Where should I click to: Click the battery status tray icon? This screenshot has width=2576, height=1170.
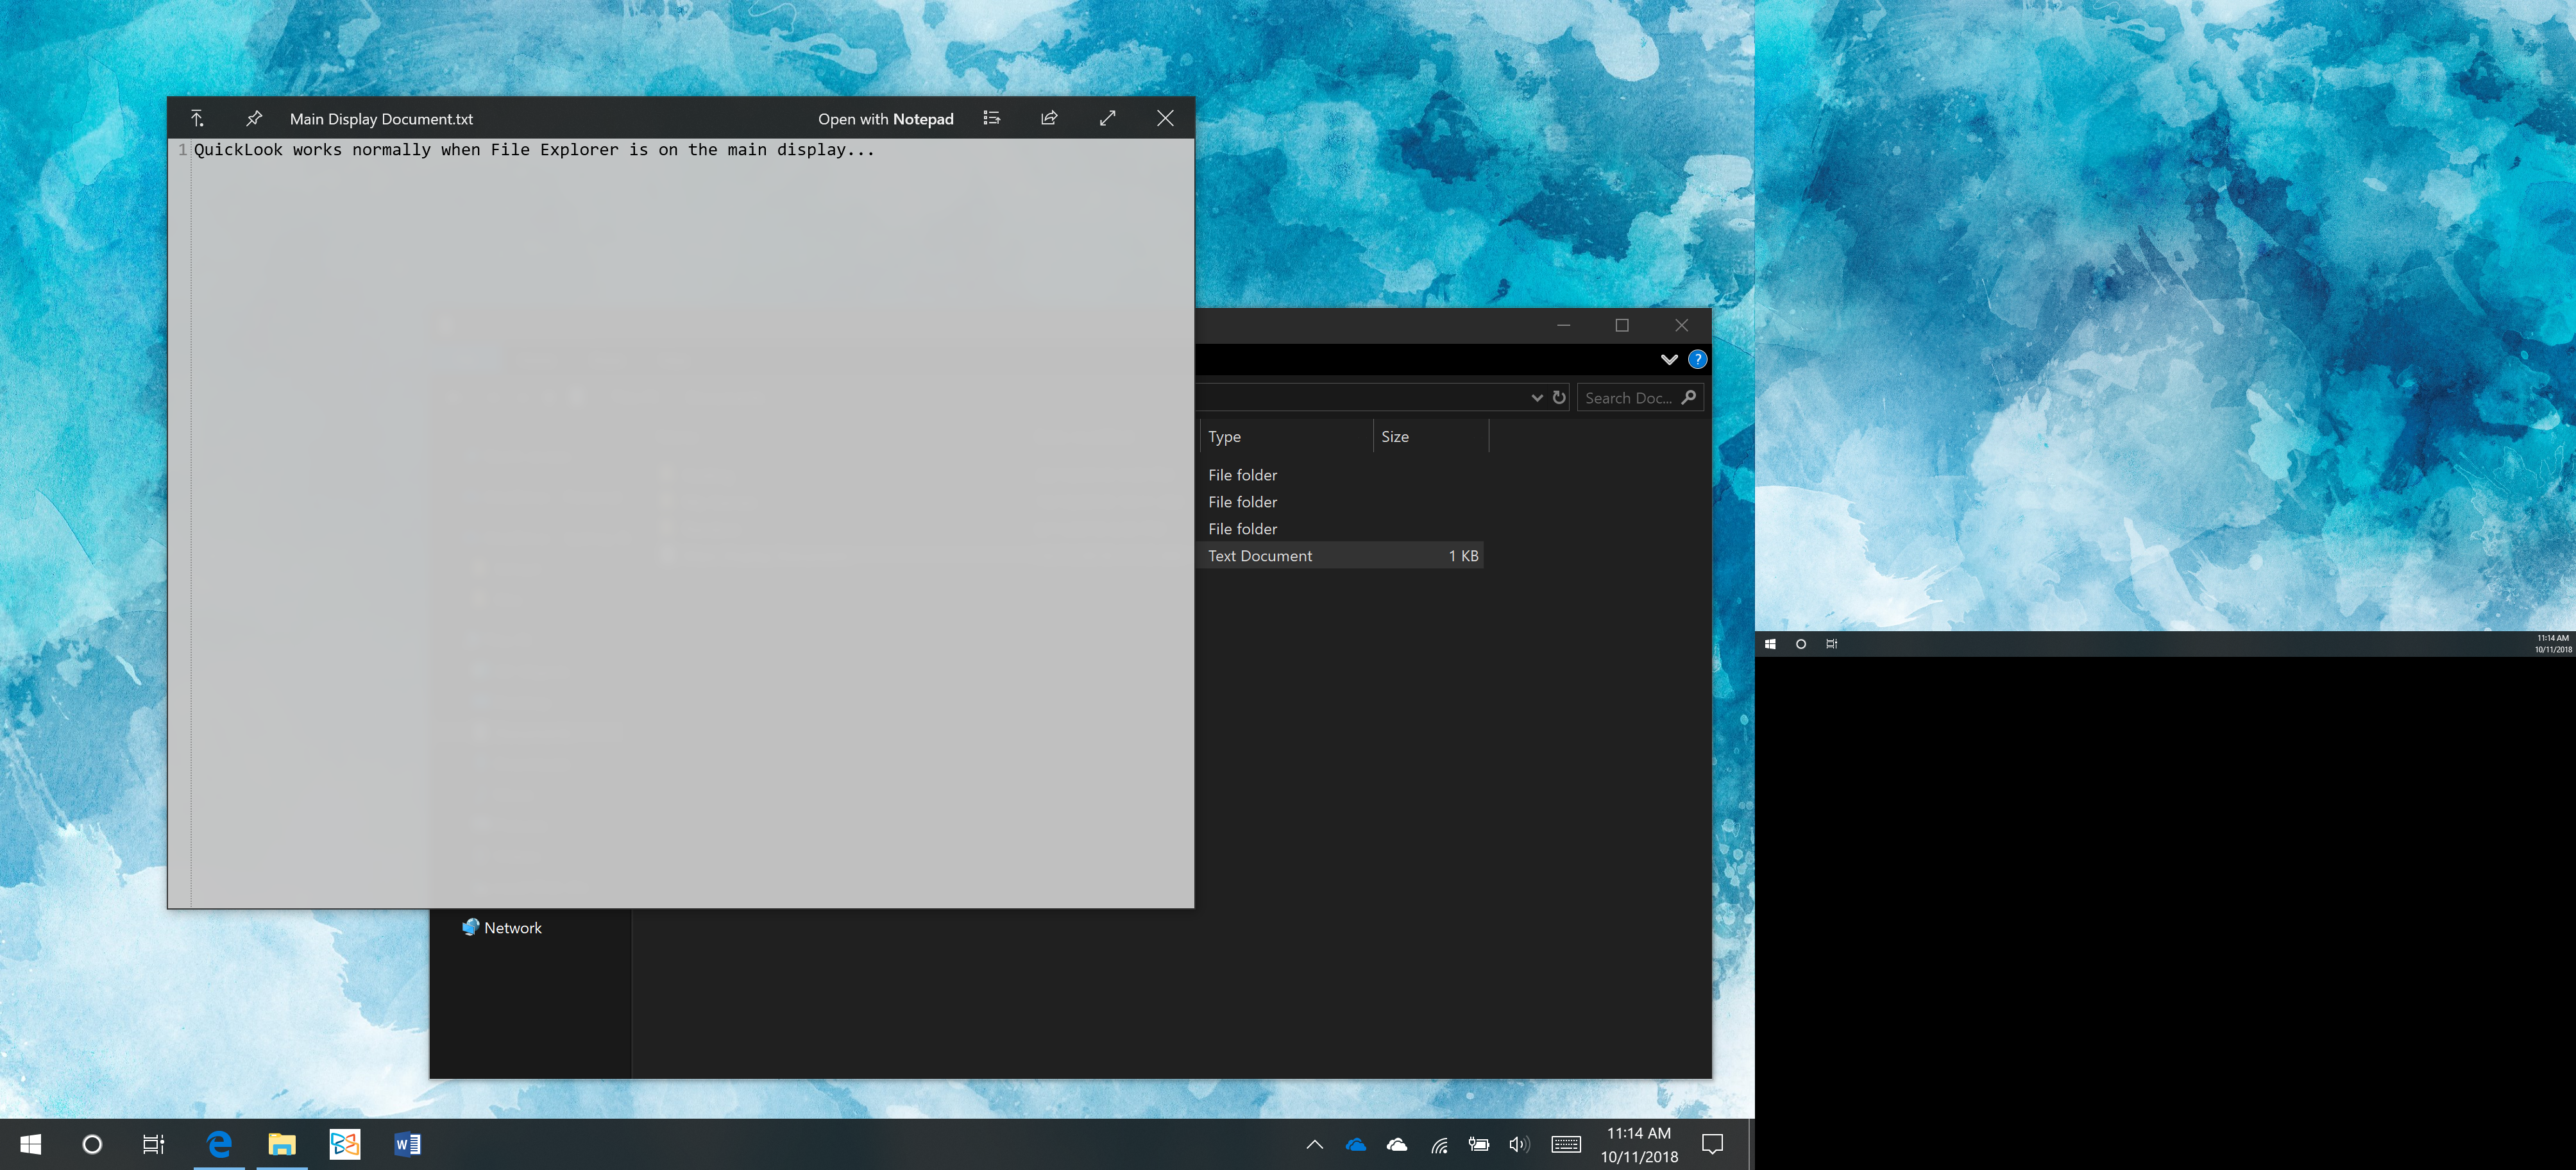[1479, 1144]
